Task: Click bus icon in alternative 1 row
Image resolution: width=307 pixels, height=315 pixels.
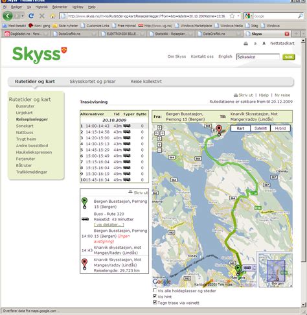Action: pos(127,126)
